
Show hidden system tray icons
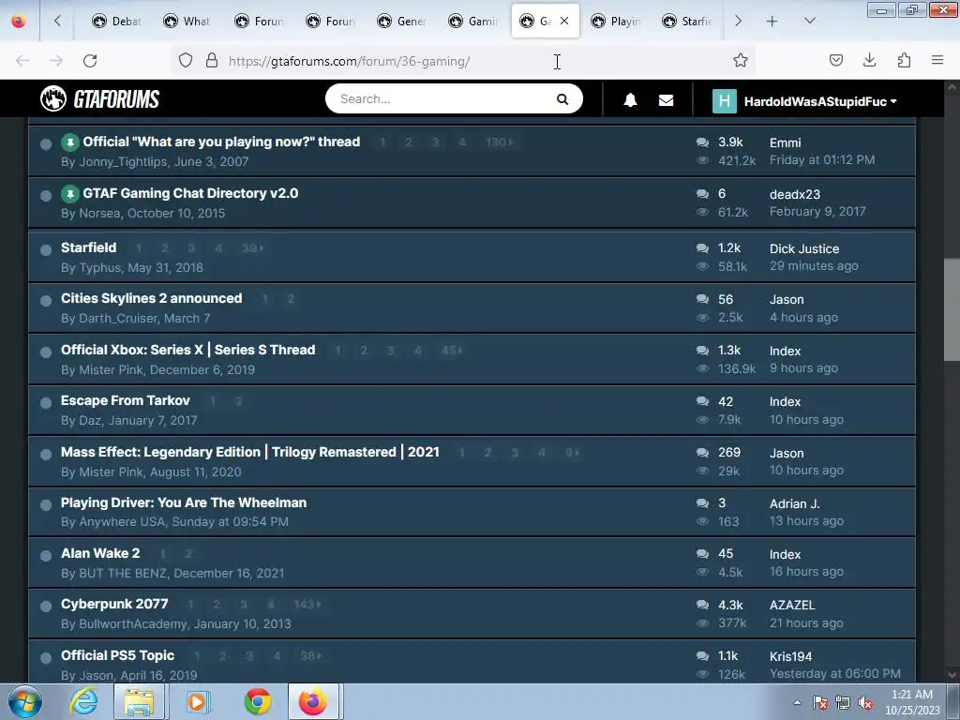tap(797, 703)
